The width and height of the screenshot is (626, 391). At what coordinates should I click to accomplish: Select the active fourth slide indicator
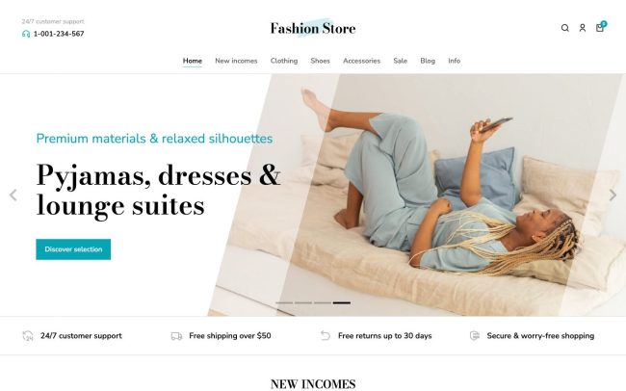pos(342,303)
